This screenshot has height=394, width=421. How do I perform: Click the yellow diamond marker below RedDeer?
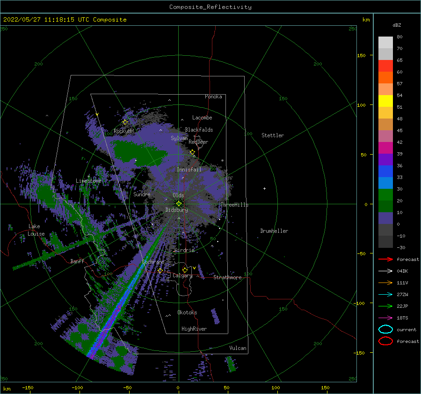point(192,152)
